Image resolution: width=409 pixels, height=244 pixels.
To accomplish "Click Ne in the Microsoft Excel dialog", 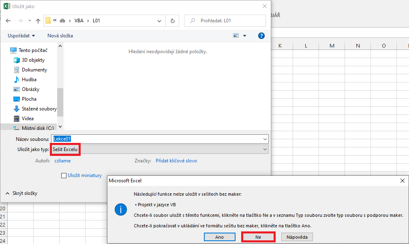I will click(x=258, y=237).
